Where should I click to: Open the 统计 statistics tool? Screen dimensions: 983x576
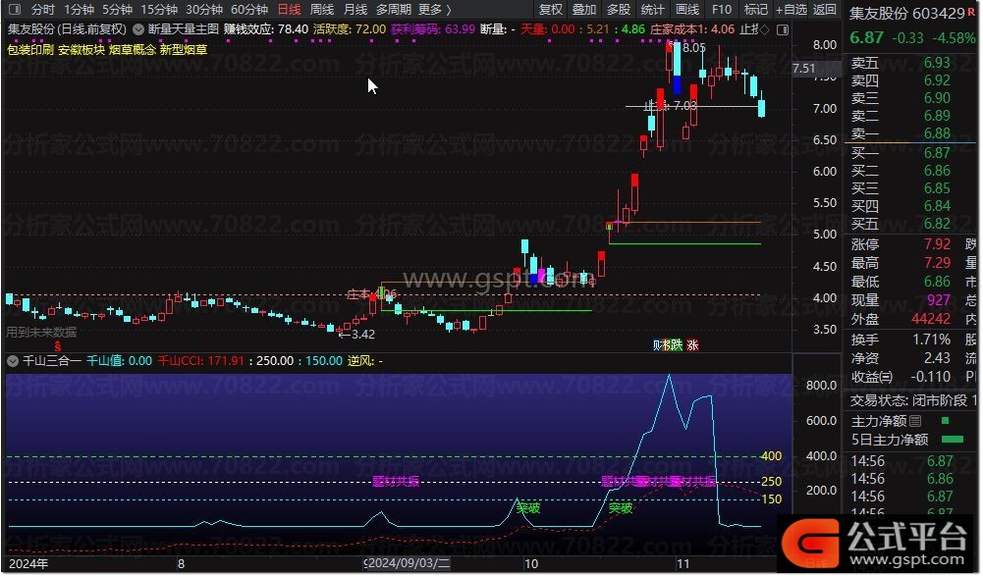pyautogui.click(x=653, y=10)
